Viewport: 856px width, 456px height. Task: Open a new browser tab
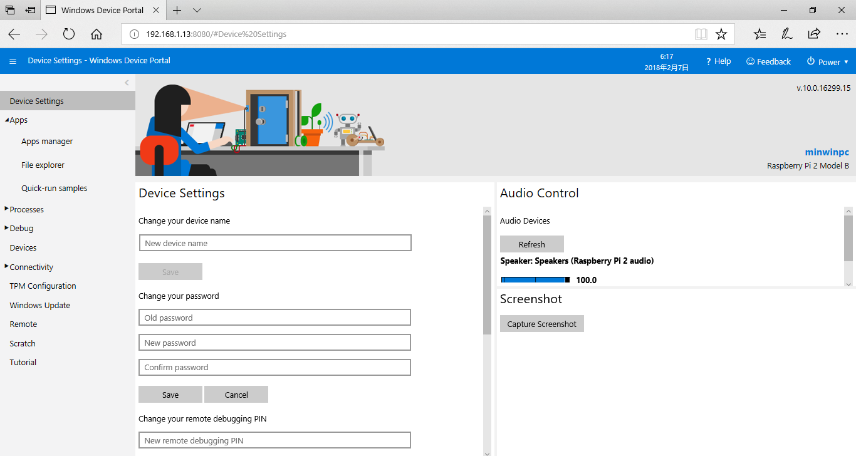[x=177, y=10]
